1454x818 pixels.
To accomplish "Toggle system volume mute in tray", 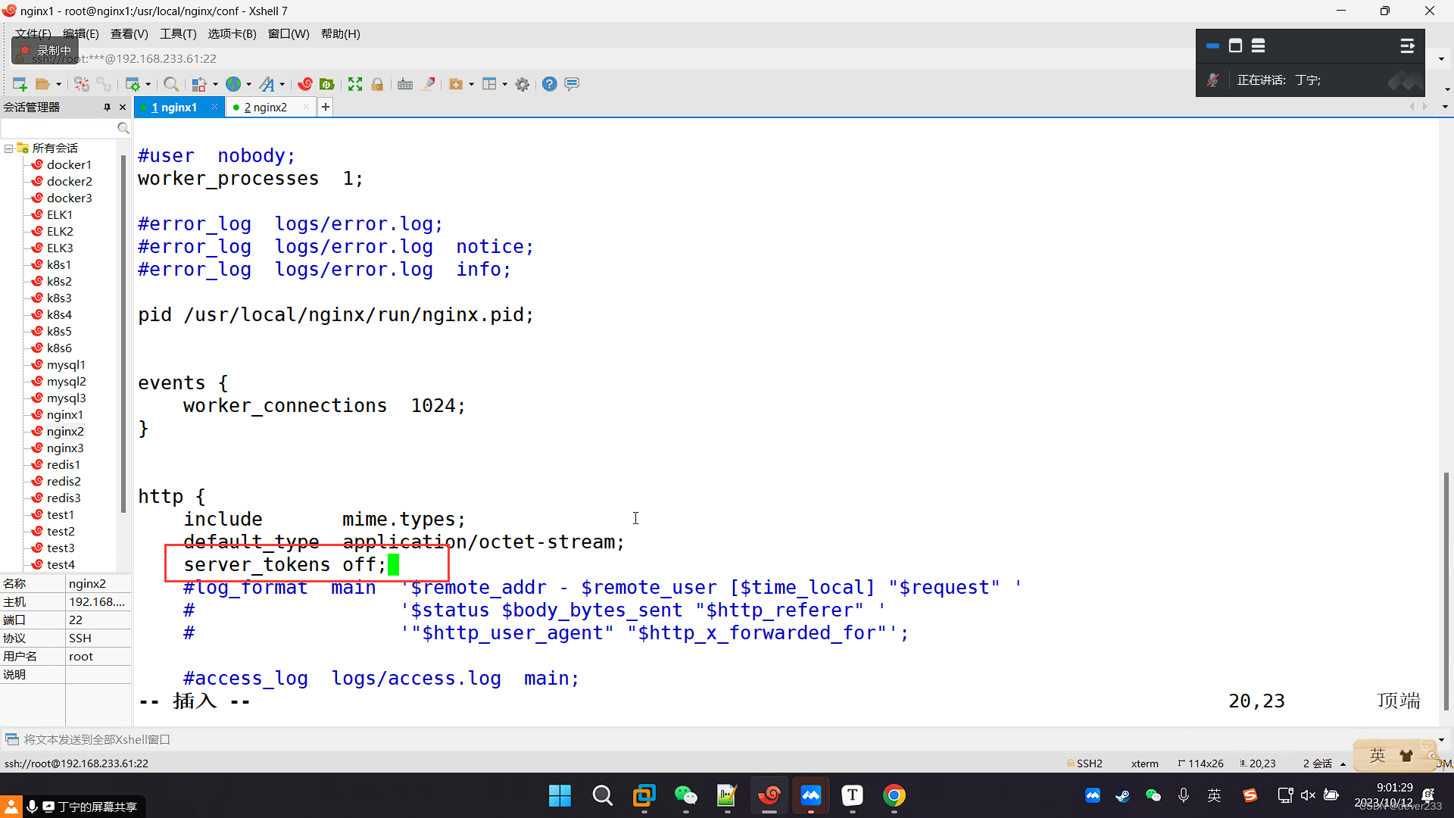I will 1308,795.
